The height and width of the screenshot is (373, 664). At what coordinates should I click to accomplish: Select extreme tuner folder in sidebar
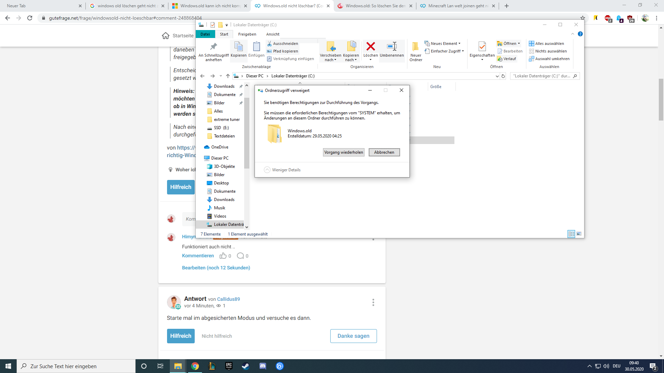pyautogui.click(x=227, y=119)
